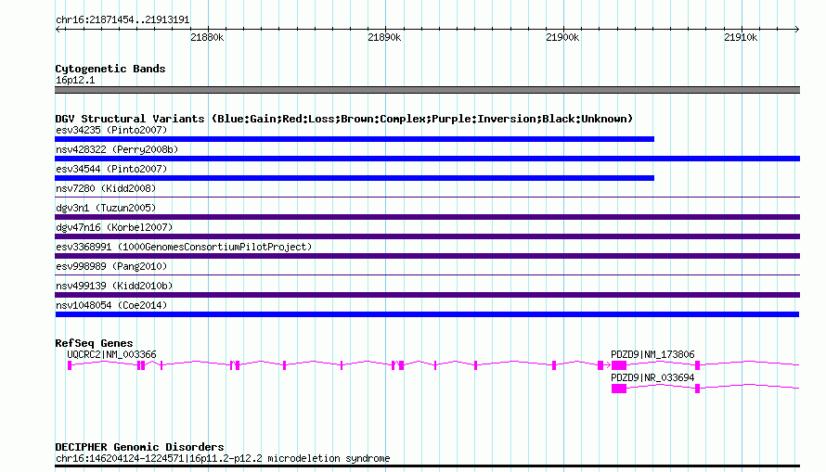Click the PDZD9|NR_033694 gene label
This screenshot has width=826, height=472.
652,377
